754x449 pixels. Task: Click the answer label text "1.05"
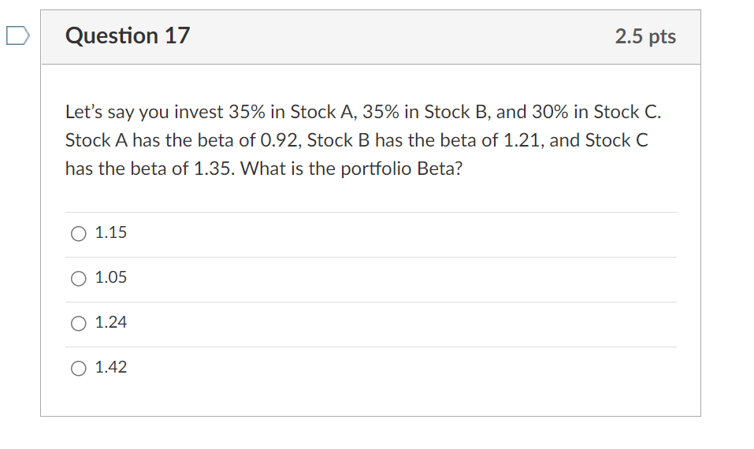(110, 277)
